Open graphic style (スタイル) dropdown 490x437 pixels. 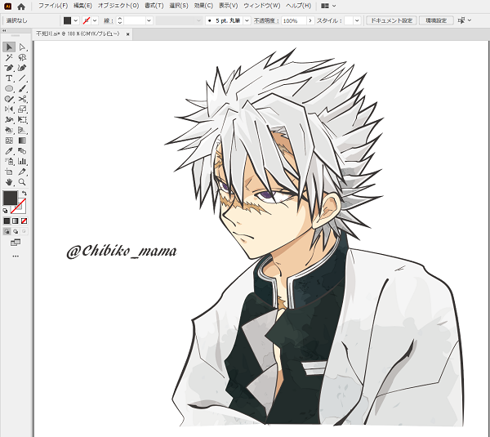357,20
